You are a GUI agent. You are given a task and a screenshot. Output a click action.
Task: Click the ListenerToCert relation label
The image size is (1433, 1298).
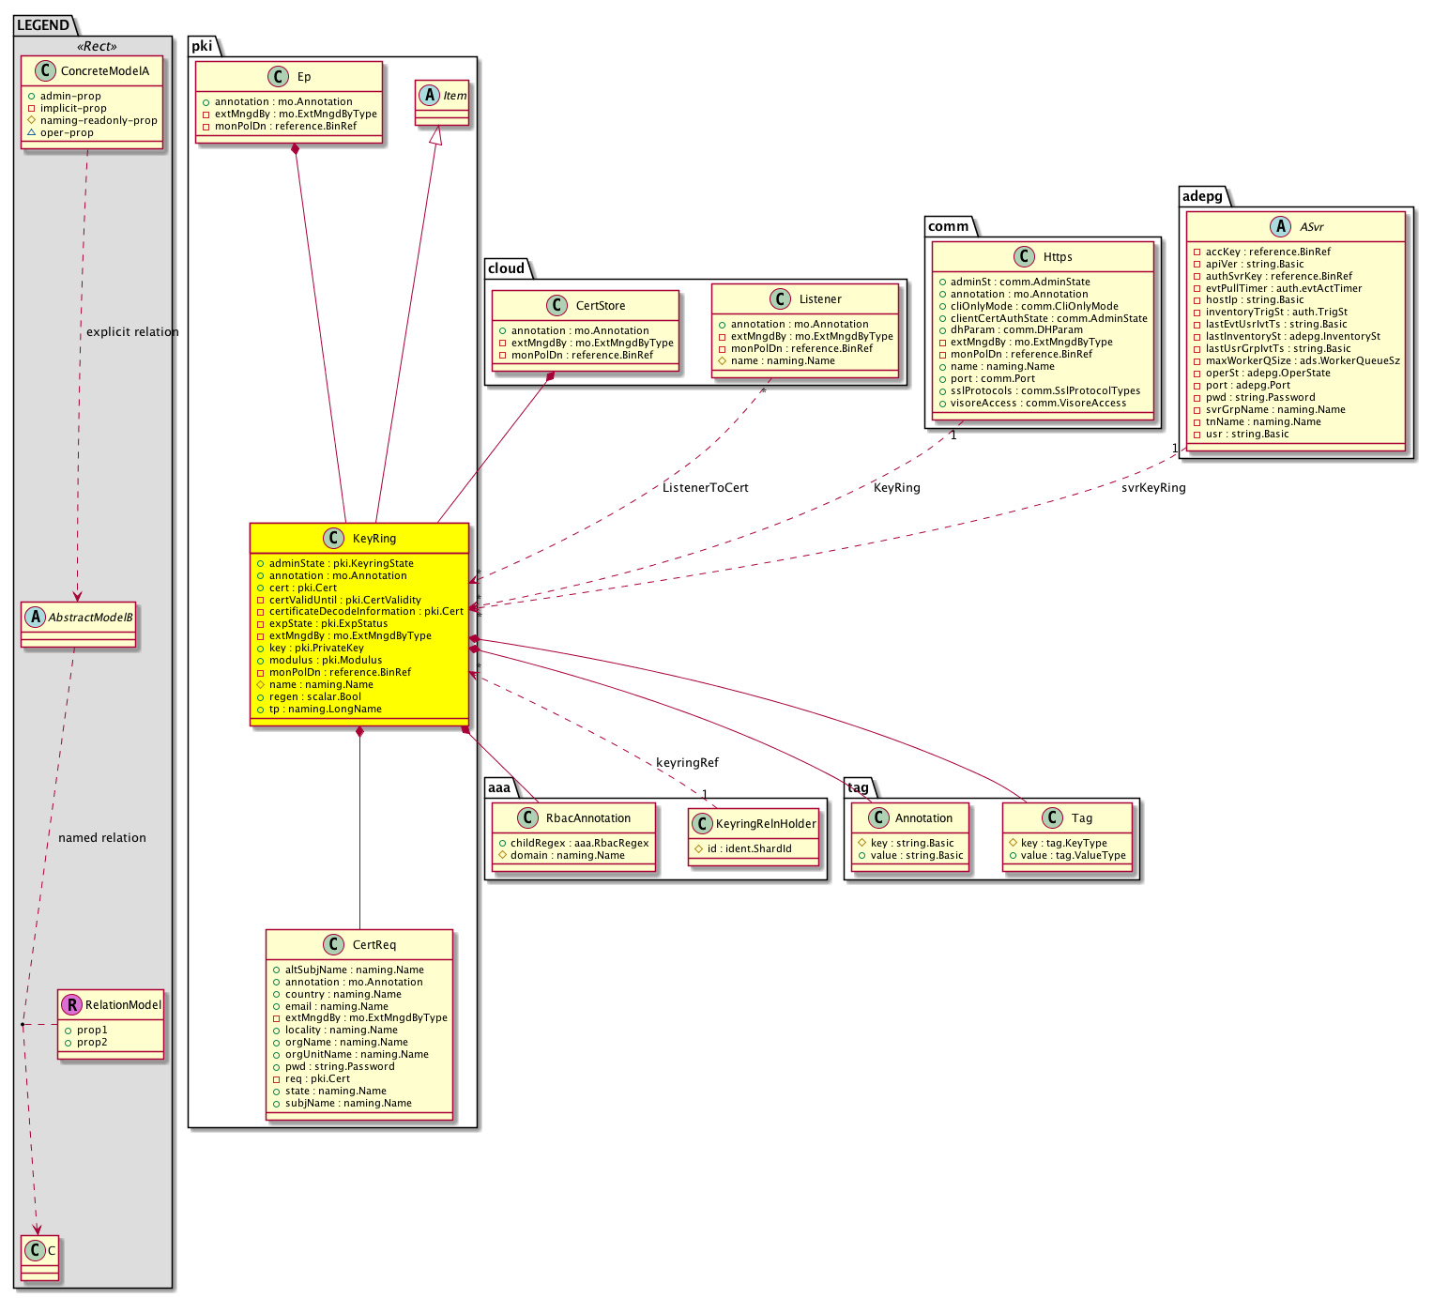[x=705, y=487]
